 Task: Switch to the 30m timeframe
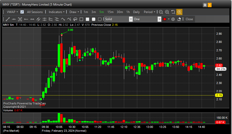[120, 12]
